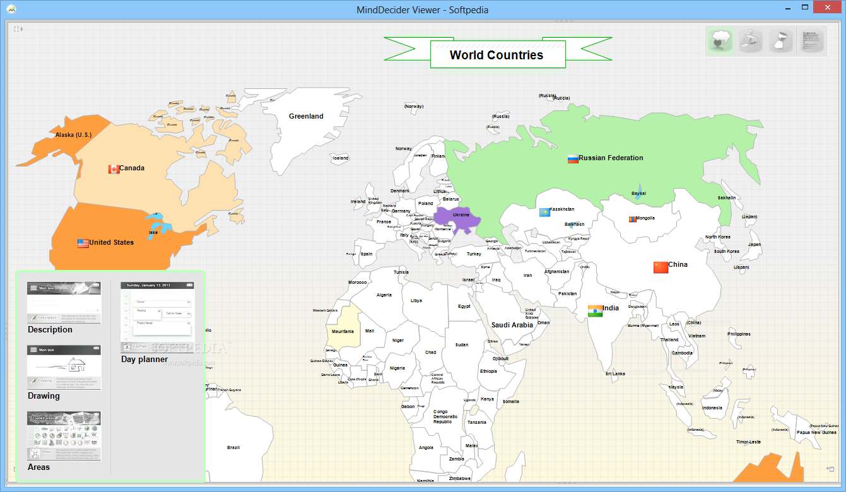Select the Brazil label
The height and width of the screenshot is (492, 846).
233,447
